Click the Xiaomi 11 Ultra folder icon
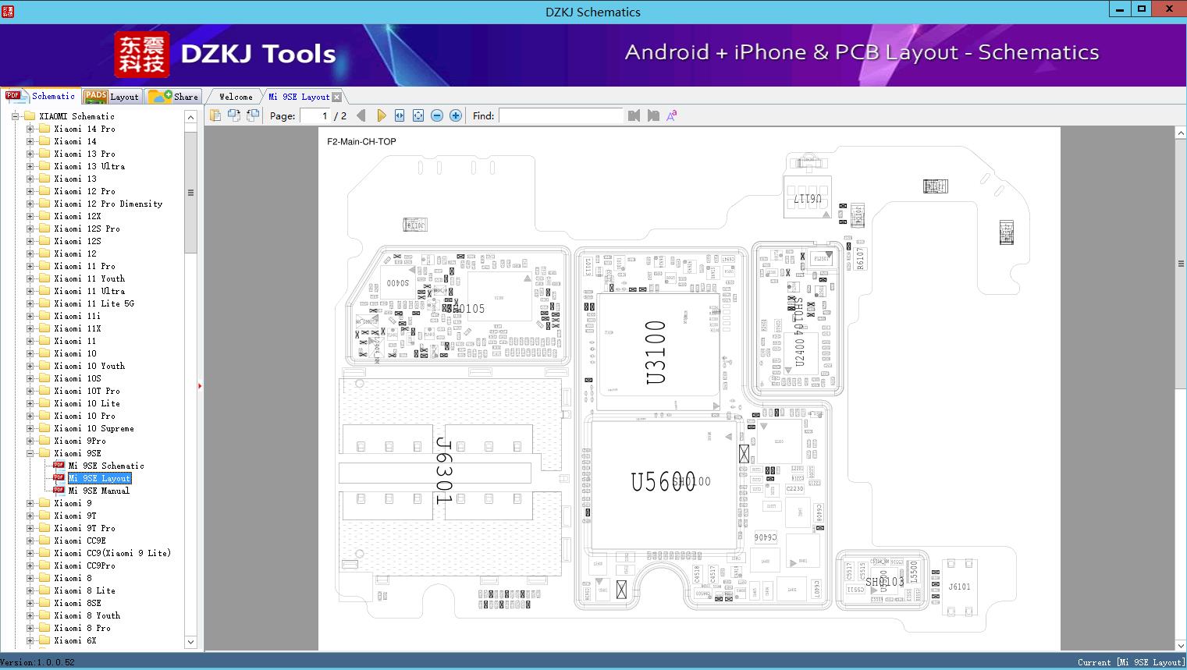Screen dimensions: 1187x670 [44, 291]
